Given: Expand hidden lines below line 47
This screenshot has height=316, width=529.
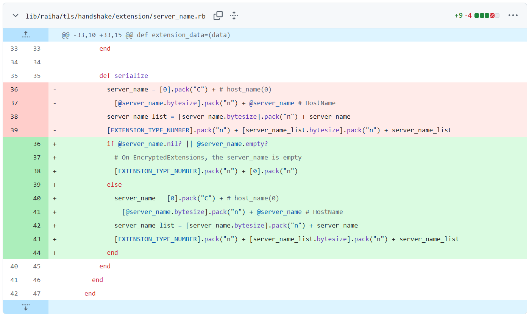Looking at the screenshot, I should [x=25, y=307].
